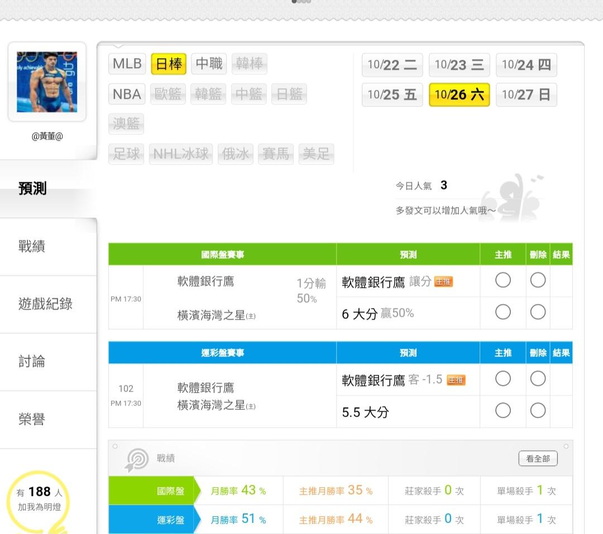The image size is (603, 534).
Task: Select the NBA league filter
Action: pos(127,94)
